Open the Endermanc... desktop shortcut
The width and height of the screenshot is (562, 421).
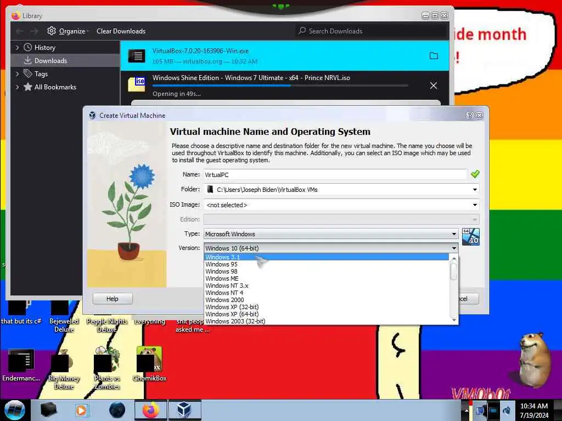pos(21,365)
